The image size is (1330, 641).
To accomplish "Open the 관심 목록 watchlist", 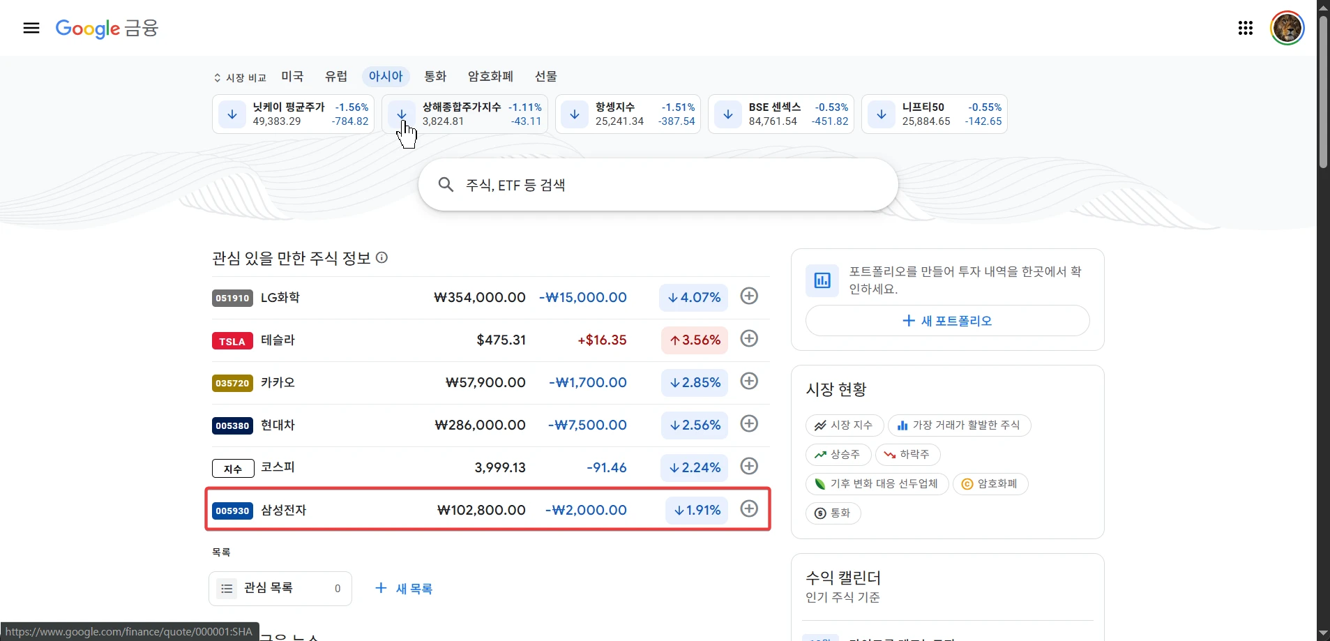I will coord(280,589).
